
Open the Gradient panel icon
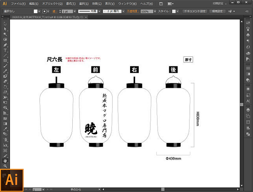(248, 74)
